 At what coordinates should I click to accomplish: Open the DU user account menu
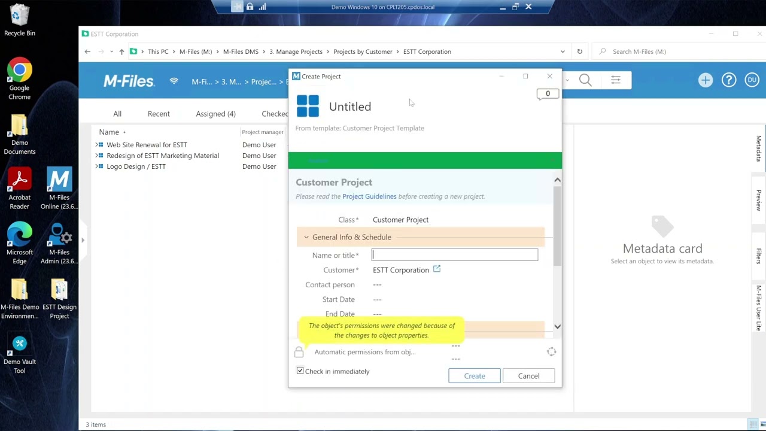[752, 80]
